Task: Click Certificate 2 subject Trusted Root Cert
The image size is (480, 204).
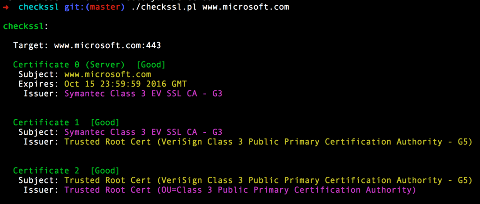Action: (x=269, y=180)
